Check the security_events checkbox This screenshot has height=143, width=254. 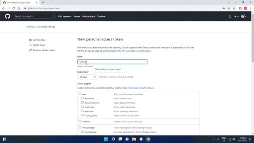(x=83, y=115)
